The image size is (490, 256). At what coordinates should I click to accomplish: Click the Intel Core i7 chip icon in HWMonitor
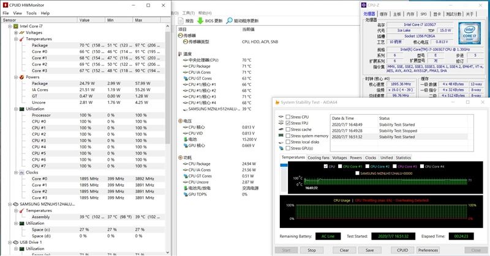(x=16, y=26)
